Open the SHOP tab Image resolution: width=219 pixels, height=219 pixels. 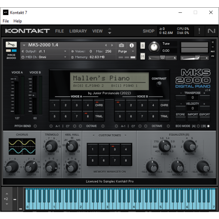click(x=149, y=31)
